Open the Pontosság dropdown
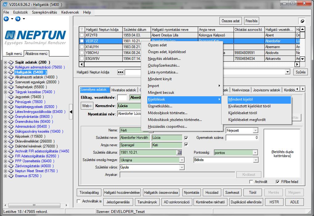314x216 pixels. point(255,153)
